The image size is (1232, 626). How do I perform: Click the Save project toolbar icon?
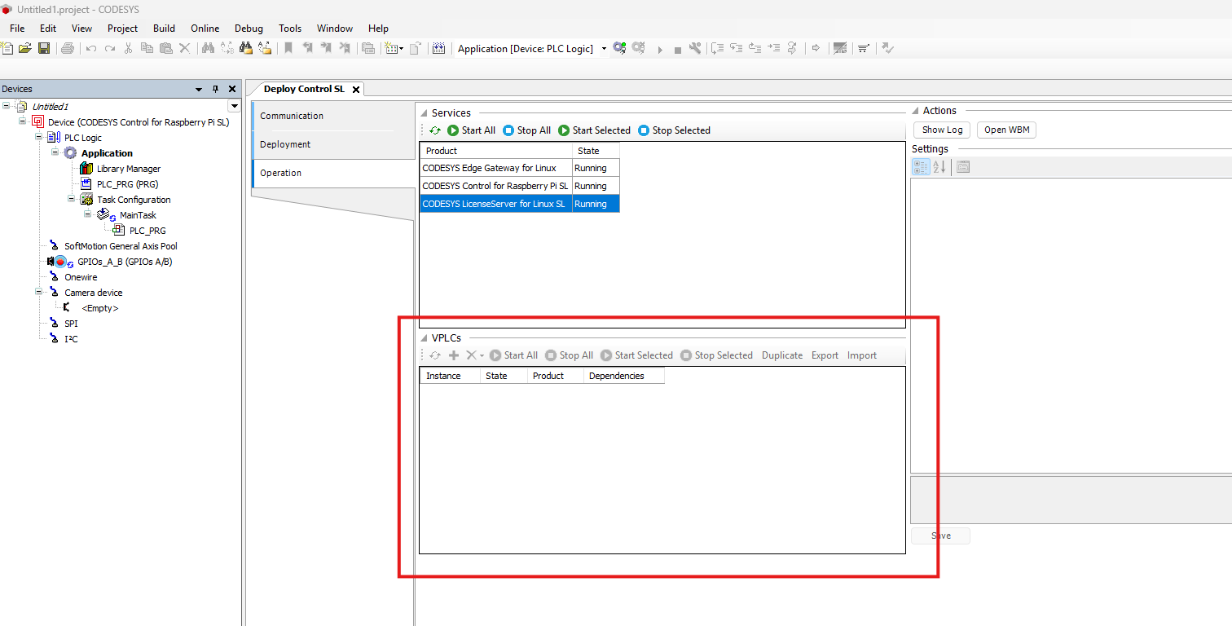pyautogui.click(x=44, y=49)
